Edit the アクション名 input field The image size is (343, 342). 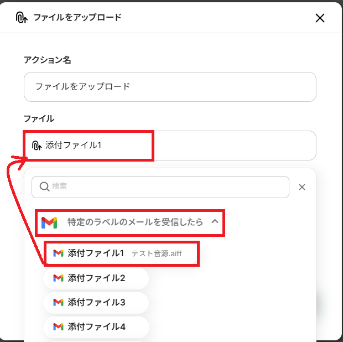(x=170, y=87)
